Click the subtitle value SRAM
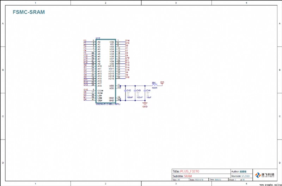The height and width of the screenshot is (186, 282). [x=188, y=176]
